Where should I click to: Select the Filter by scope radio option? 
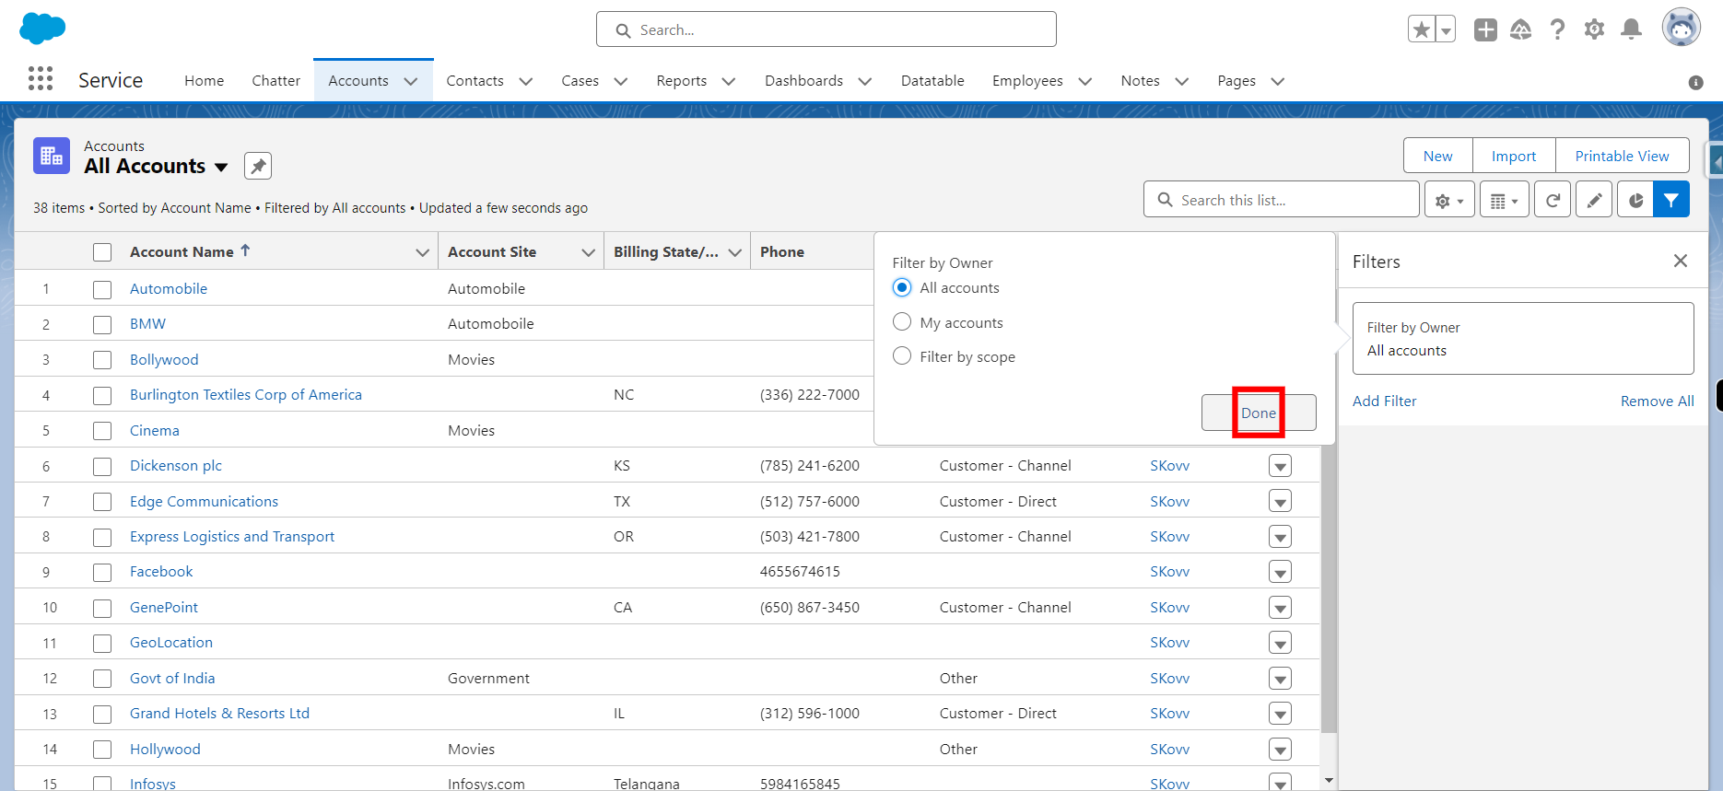pyautogui.click(x=902, y=356)
